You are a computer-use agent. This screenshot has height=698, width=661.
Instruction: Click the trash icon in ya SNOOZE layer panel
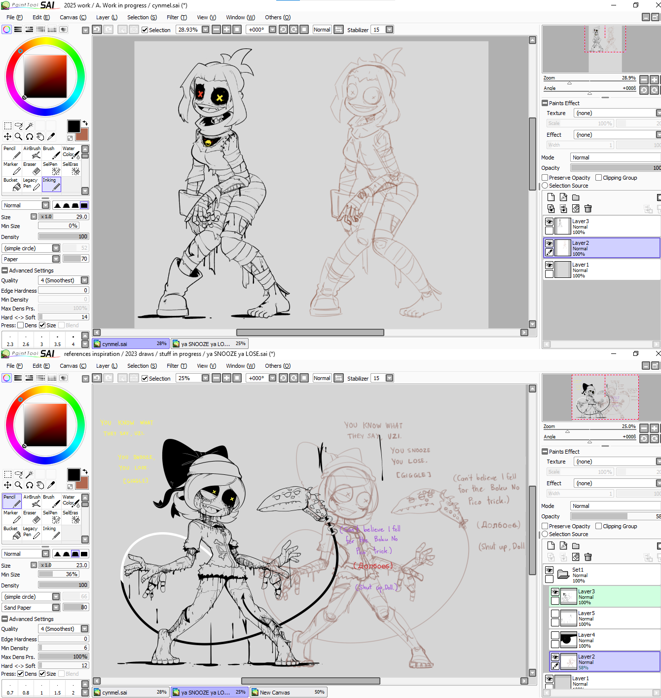coord(588,557)
